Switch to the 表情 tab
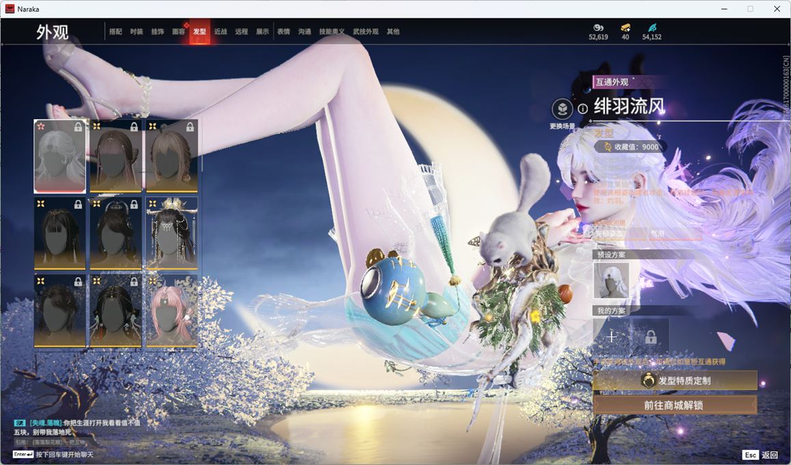The height and width of the screenshot is (465, 791). pyautogui.click(x=284, y=31)
